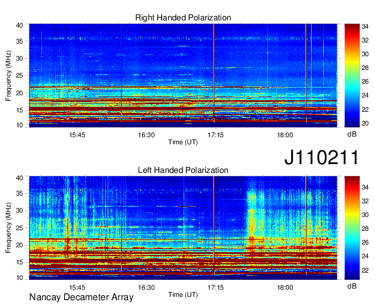Click the 20 MHz tick on bottom plot
Viewport: 375px width, 304px height.
click(20, 245)
